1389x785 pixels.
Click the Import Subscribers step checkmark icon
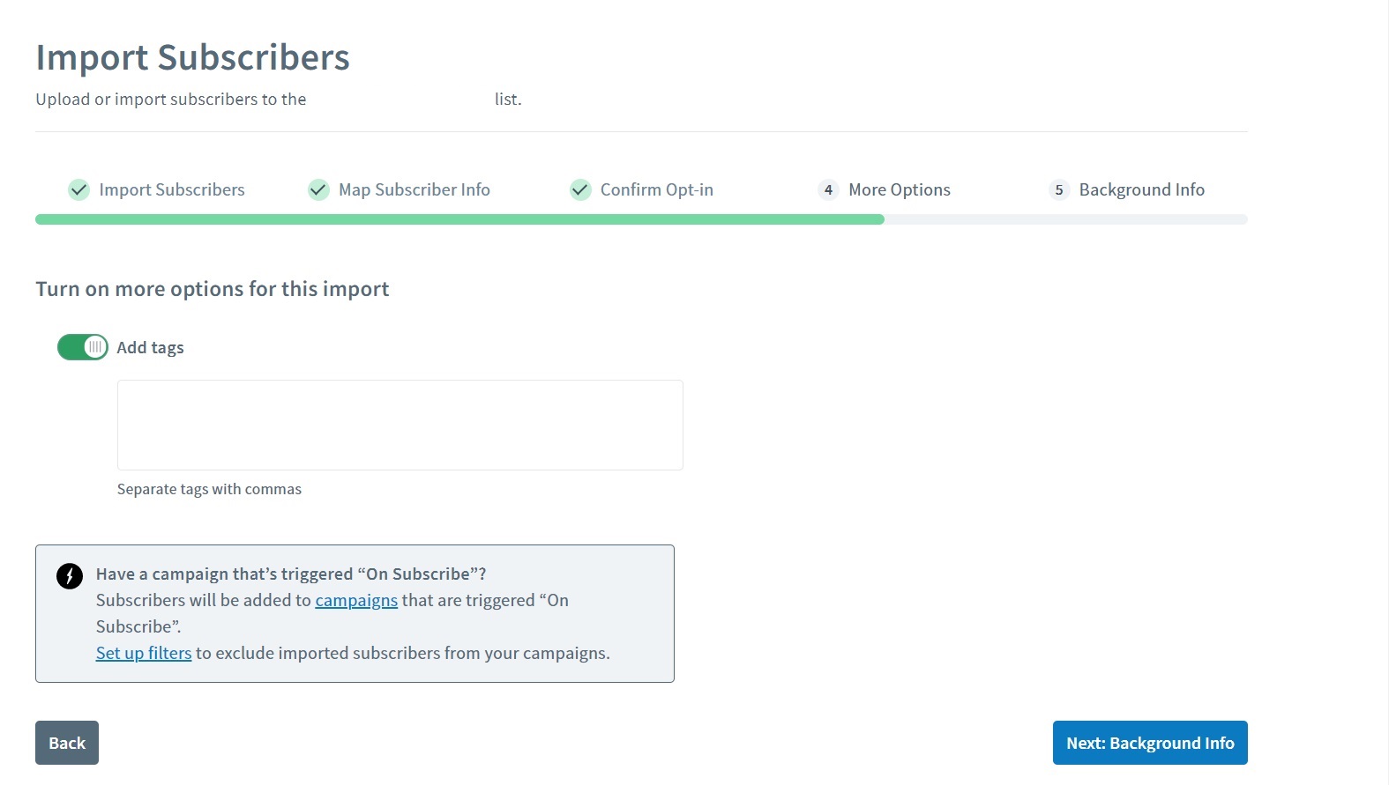[79, 189]
